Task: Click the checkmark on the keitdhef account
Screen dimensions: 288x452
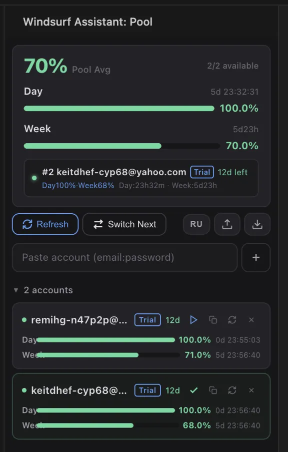Action: point(193,390)
